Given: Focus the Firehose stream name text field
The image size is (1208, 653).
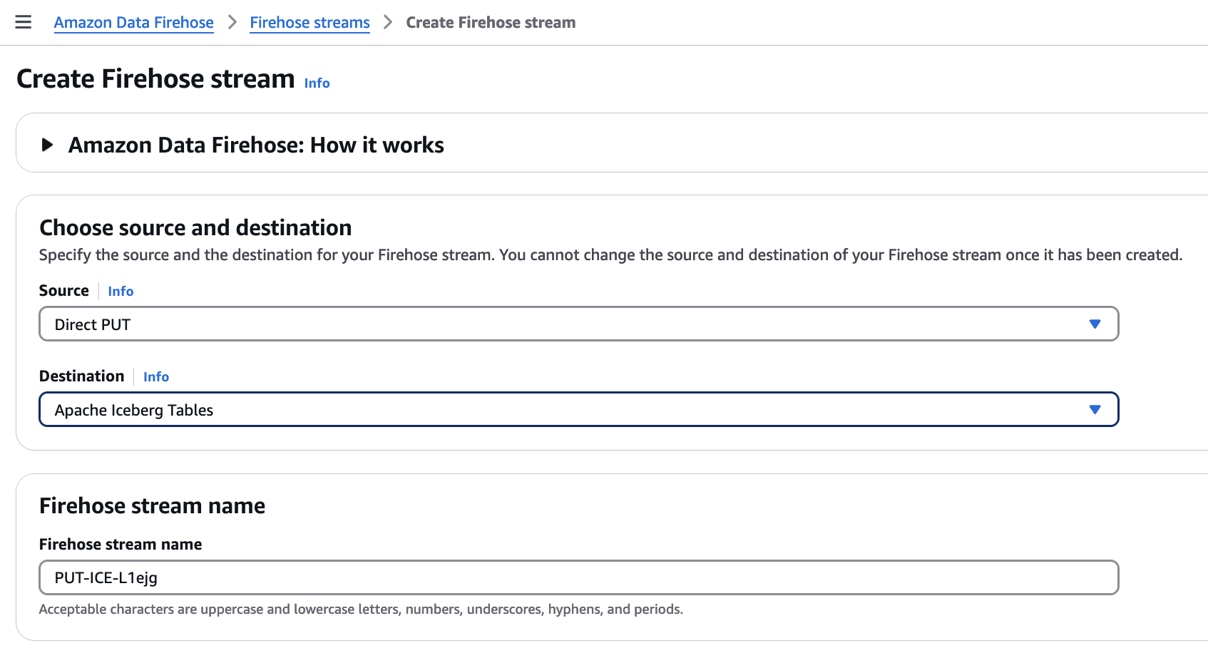Looking at the screenshot, I should 578,577.
